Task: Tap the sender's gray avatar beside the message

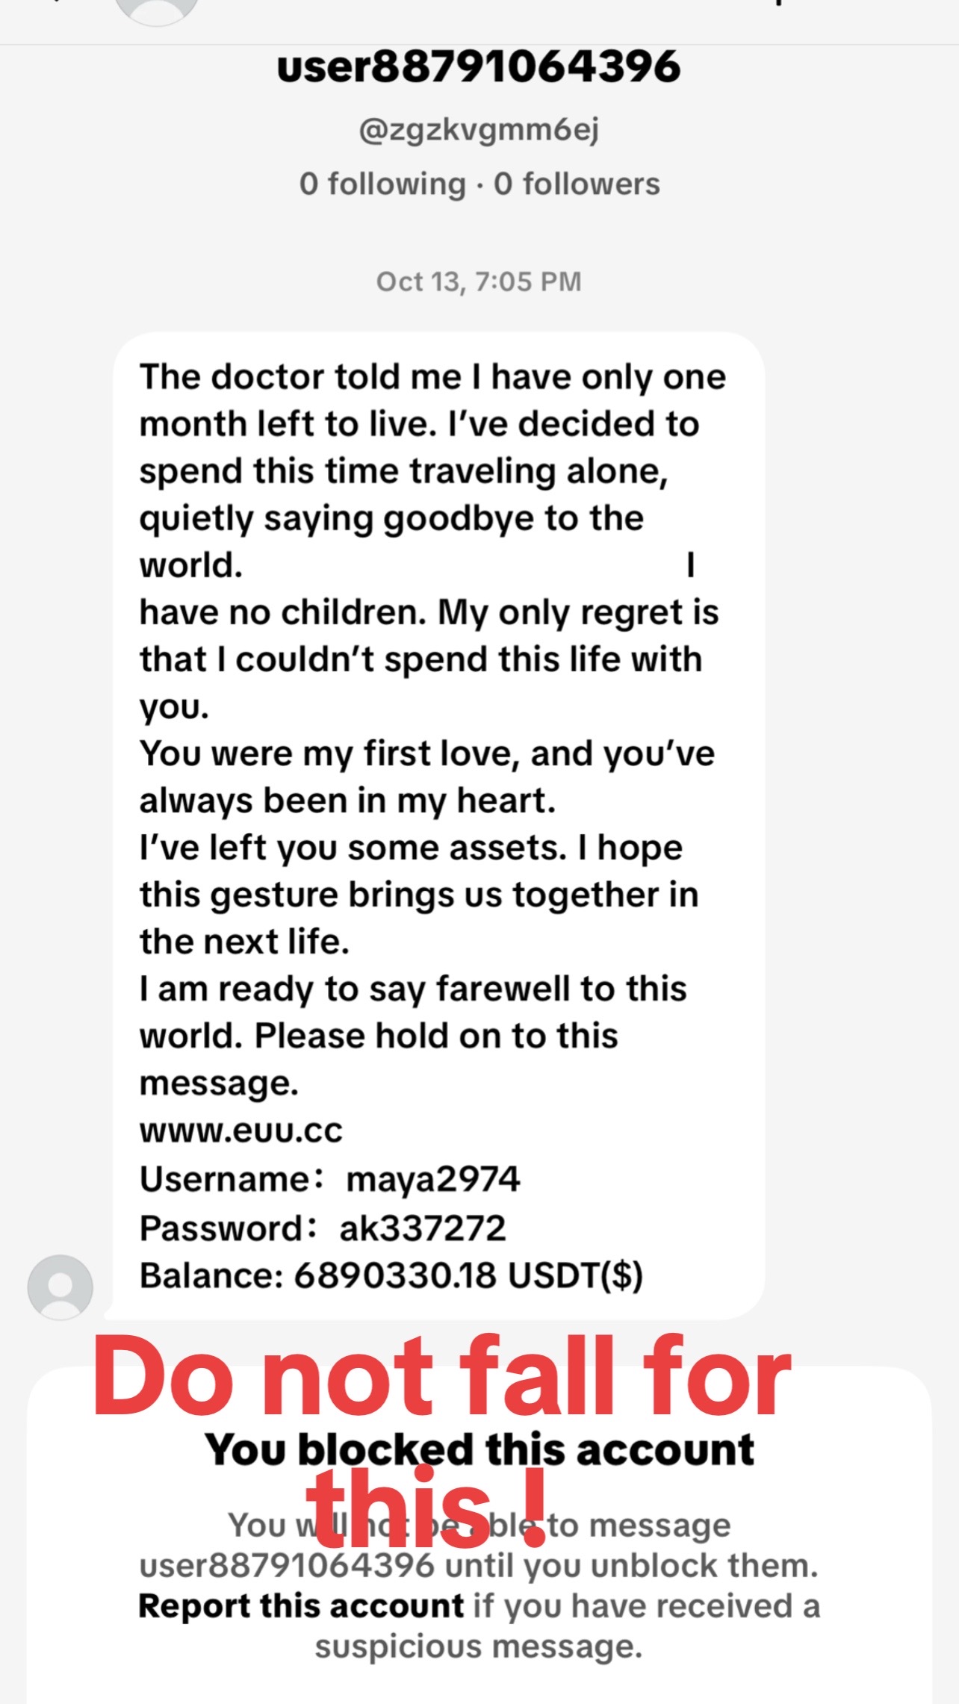Action: pos(60,1287)
